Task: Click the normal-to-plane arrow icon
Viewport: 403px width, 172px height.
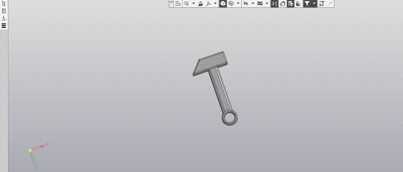Action: click(x=201, y=4)
